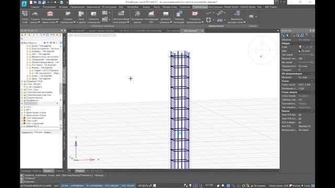Select Фундаменты item in the tree
The image size is (335, 188).
coord(32,100)
